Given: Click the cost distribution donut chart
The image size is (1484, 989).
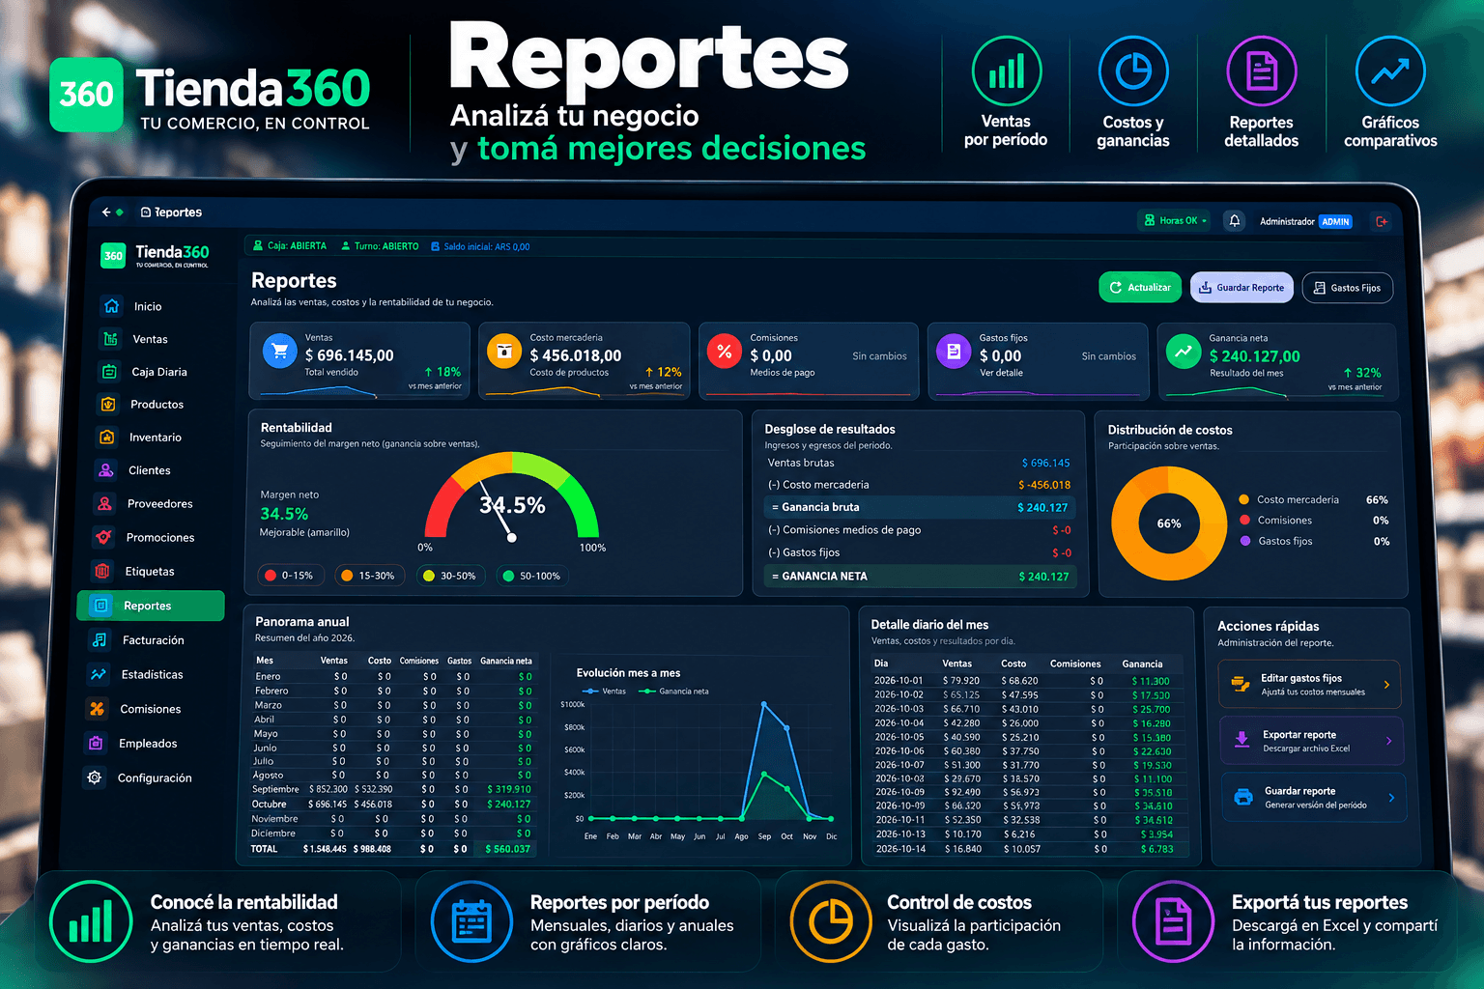Looking at the screenshot, I should (x=1169, y=523).
